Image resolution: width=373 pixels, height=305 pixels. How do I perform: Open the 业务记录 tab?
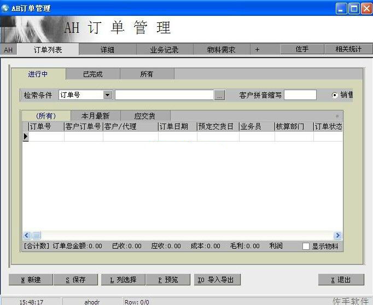click(165, 50)
